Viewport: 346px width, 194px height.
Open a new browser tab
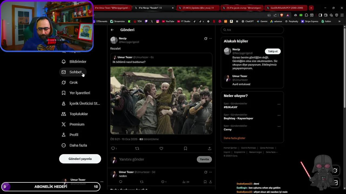point(311,8)
